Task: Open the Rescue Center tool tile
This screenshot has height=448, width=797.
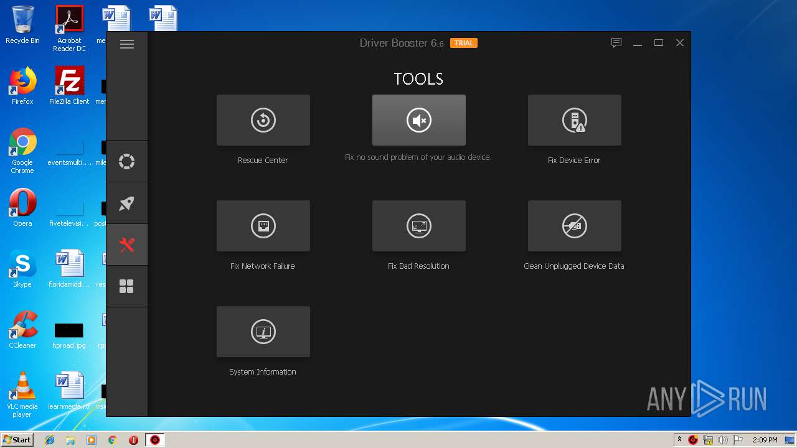Action: pyautogui.click(x=263, y=120)
